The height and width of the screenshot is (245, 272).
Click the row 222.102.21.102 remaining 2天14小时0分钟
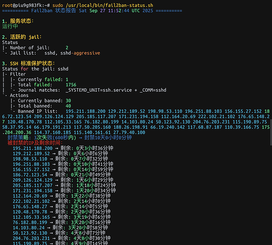[62, 201]
